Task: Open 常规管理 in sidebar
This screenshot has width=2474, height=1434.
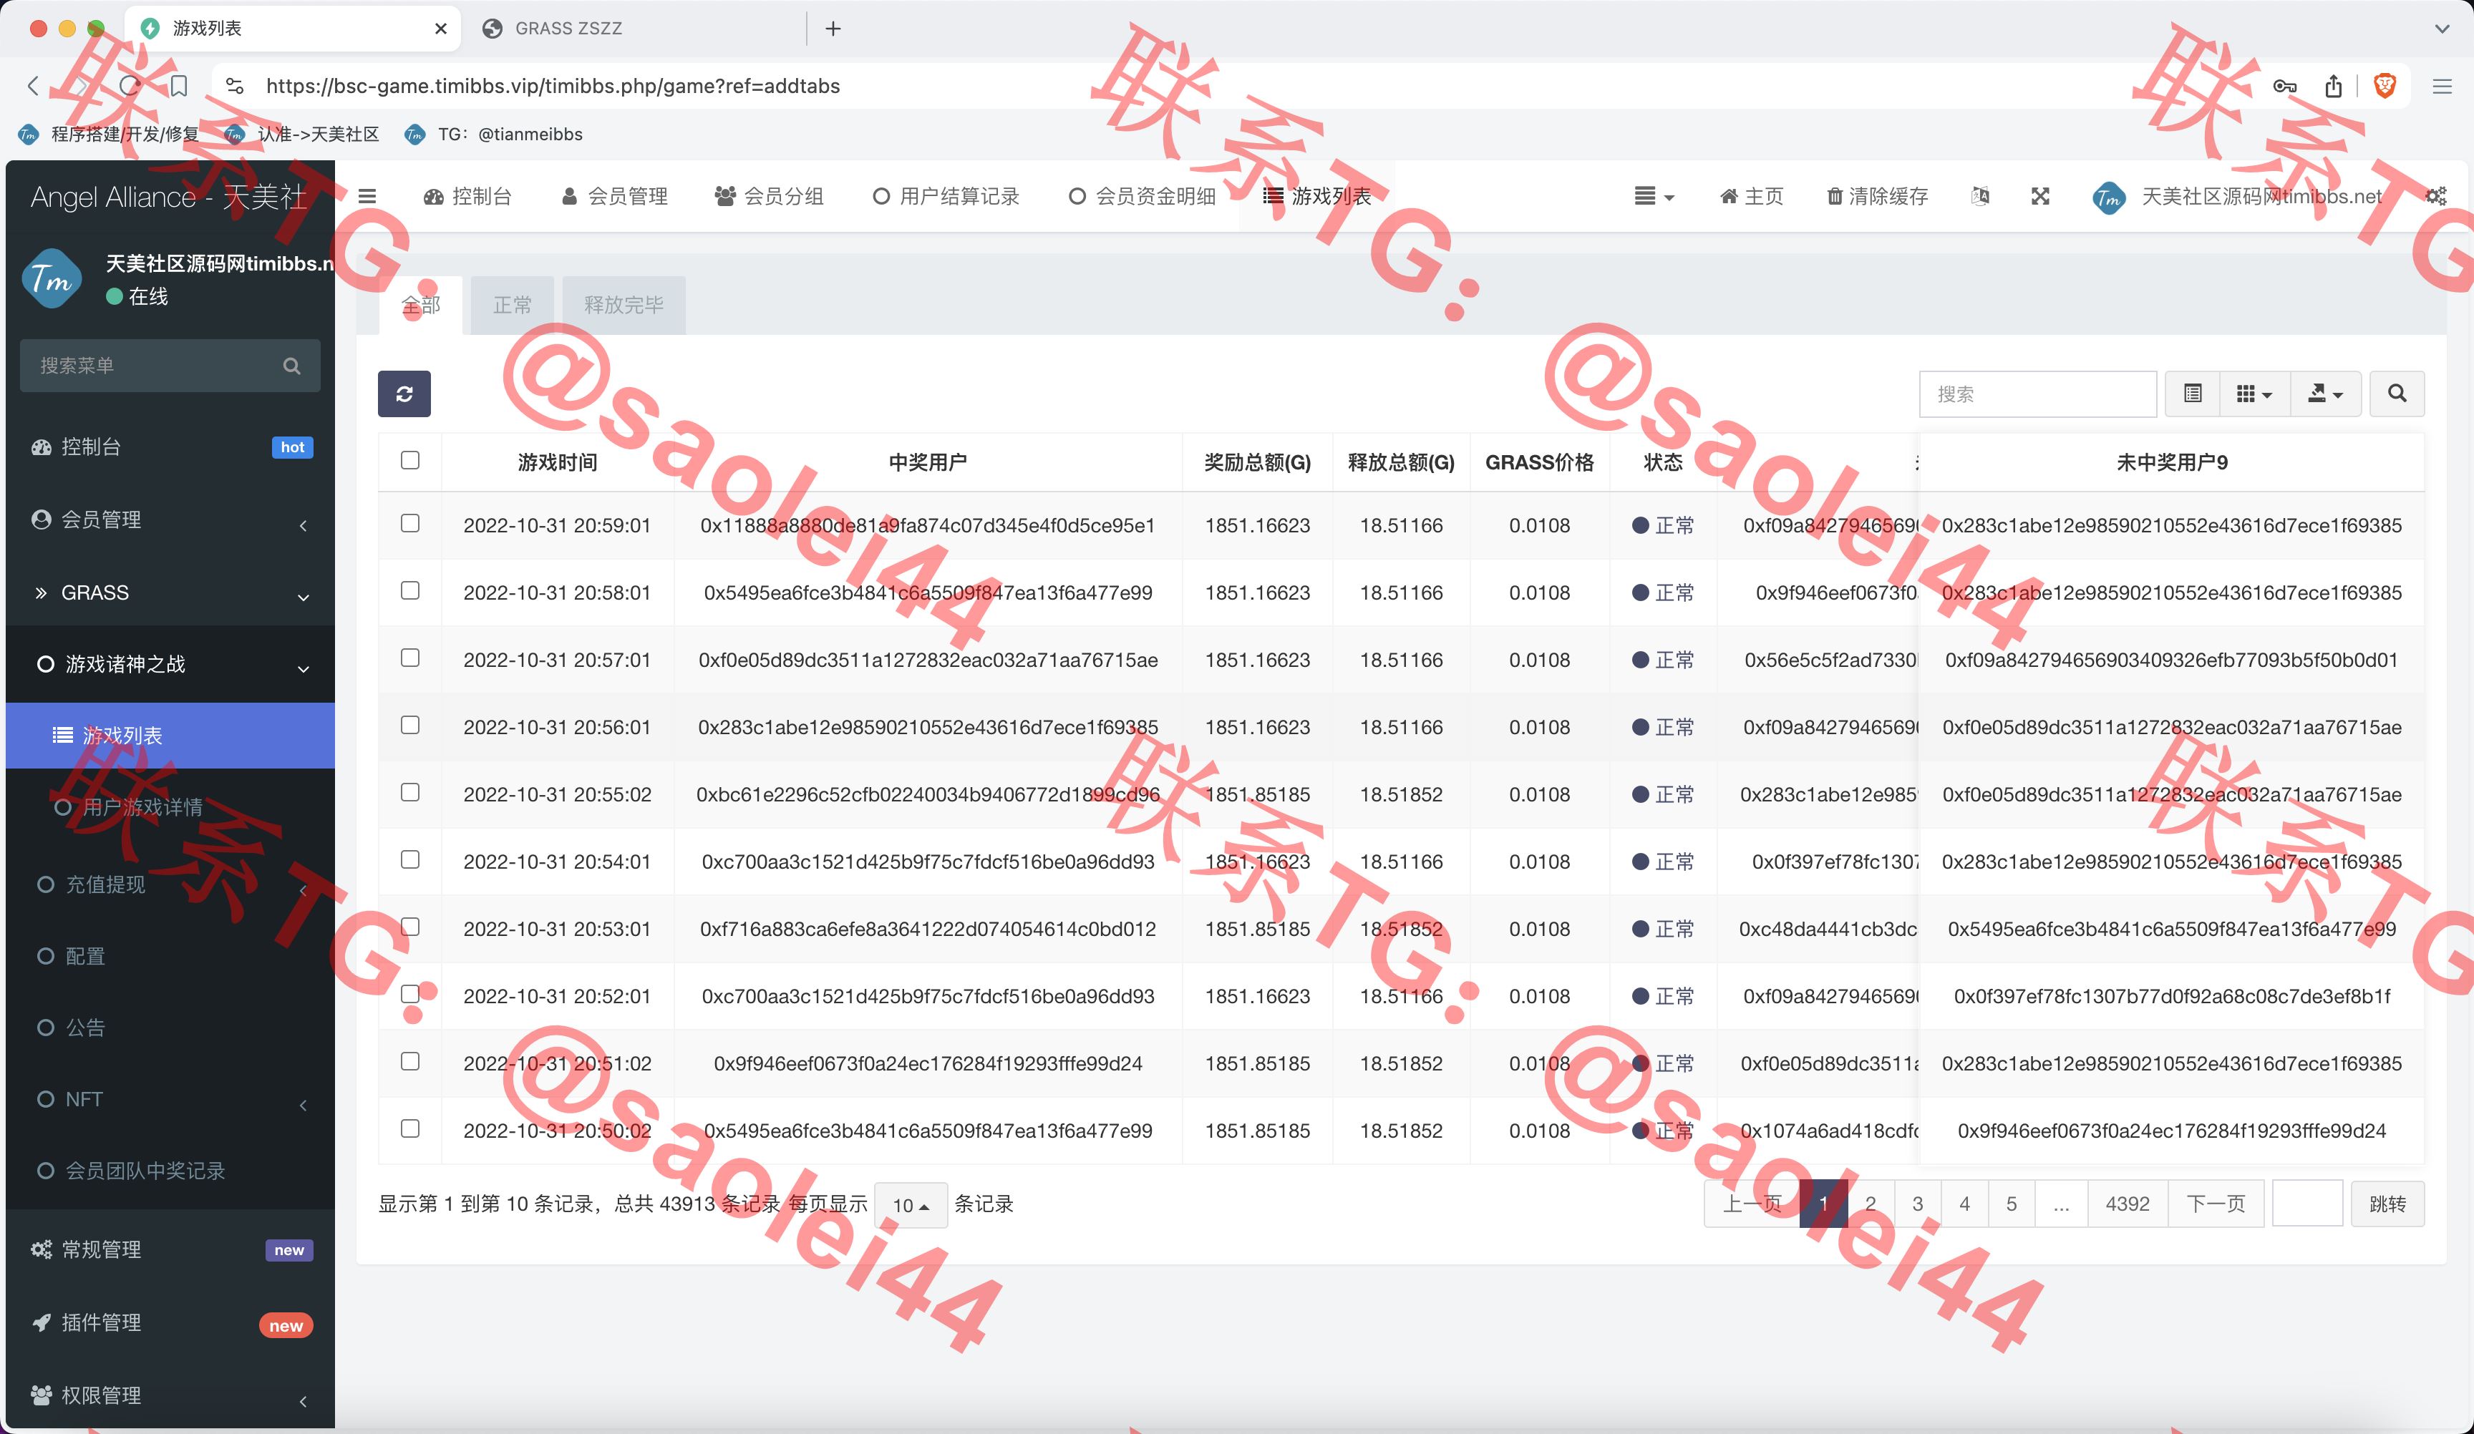Action: click(170, 1249)
